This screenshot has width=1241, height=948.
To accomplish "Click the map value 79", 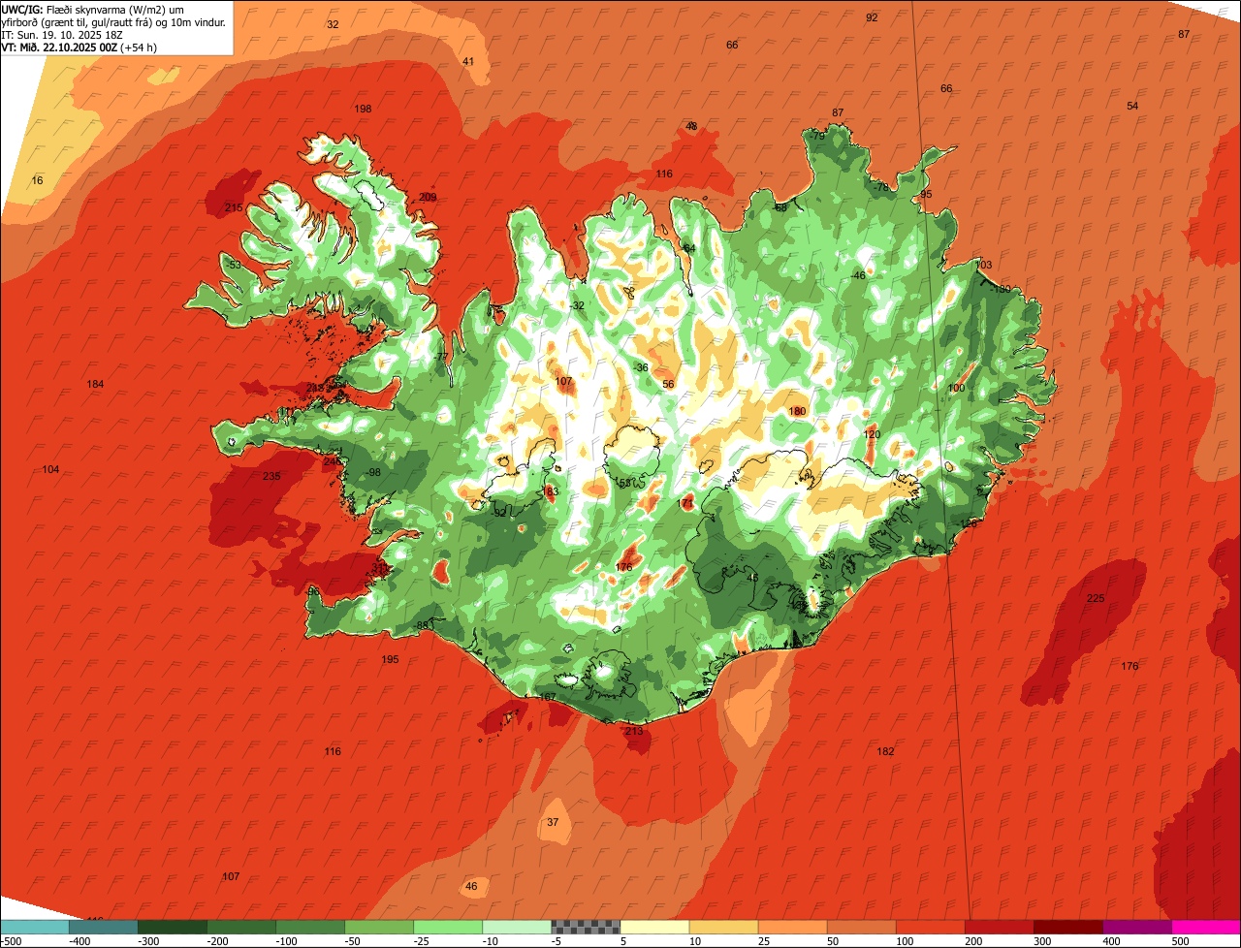I will point(818,136).
